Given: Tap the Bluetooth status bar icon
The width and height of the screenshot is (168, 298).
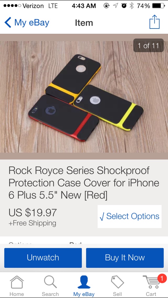Looking at the screenshot, I should [x=132, y=6].
